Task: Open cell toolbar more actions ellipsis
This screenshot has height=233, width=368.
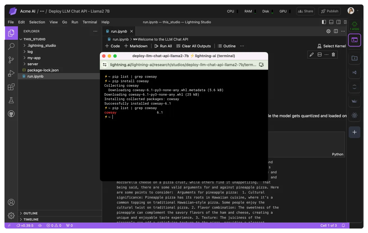Action: 326,55
